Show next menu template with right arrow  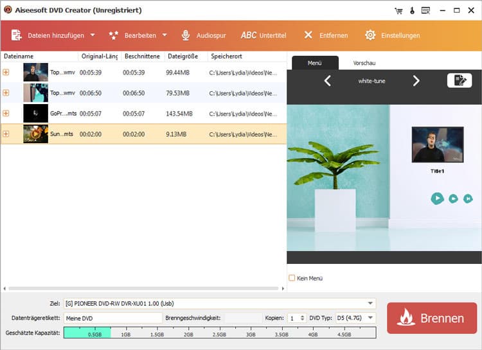416,81
